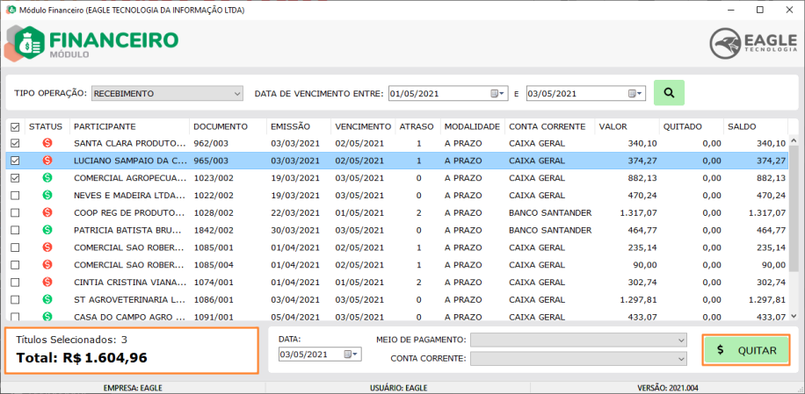Expand the Meio de Pagamento dropdown
Viewport: 805px width, 394px height.
(679, 340)
